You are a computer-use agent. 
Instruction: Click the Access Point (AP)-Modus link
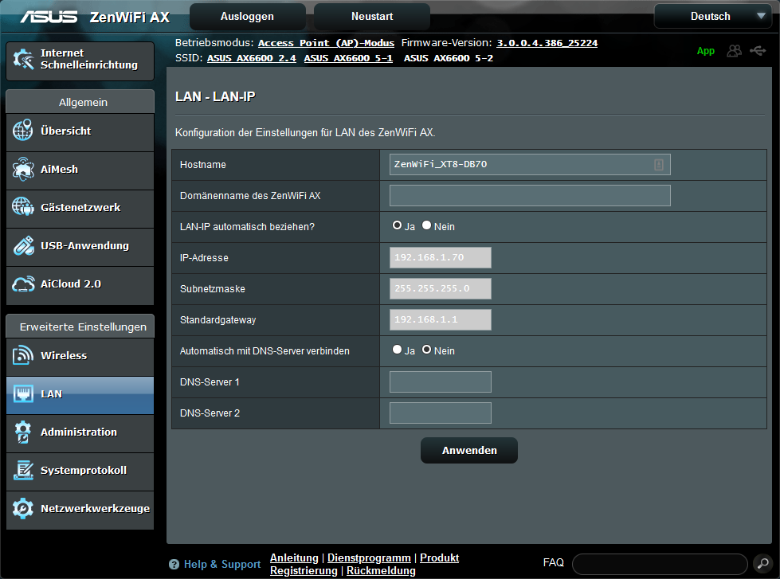pos(326,43)
